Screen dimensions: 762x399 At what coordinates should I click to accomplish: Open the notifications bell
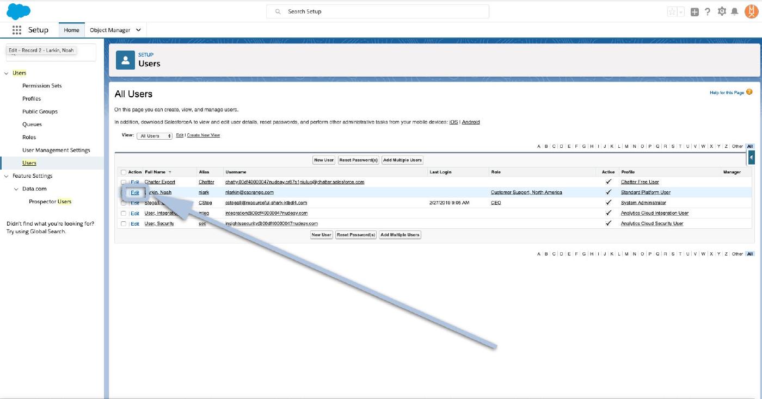[735, 12]
